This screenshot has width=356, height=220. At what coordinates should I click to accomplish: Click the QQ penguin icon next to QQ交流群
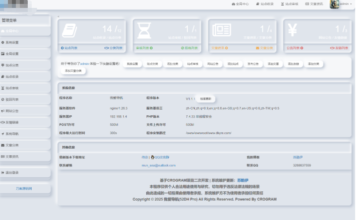pos(152,157)
